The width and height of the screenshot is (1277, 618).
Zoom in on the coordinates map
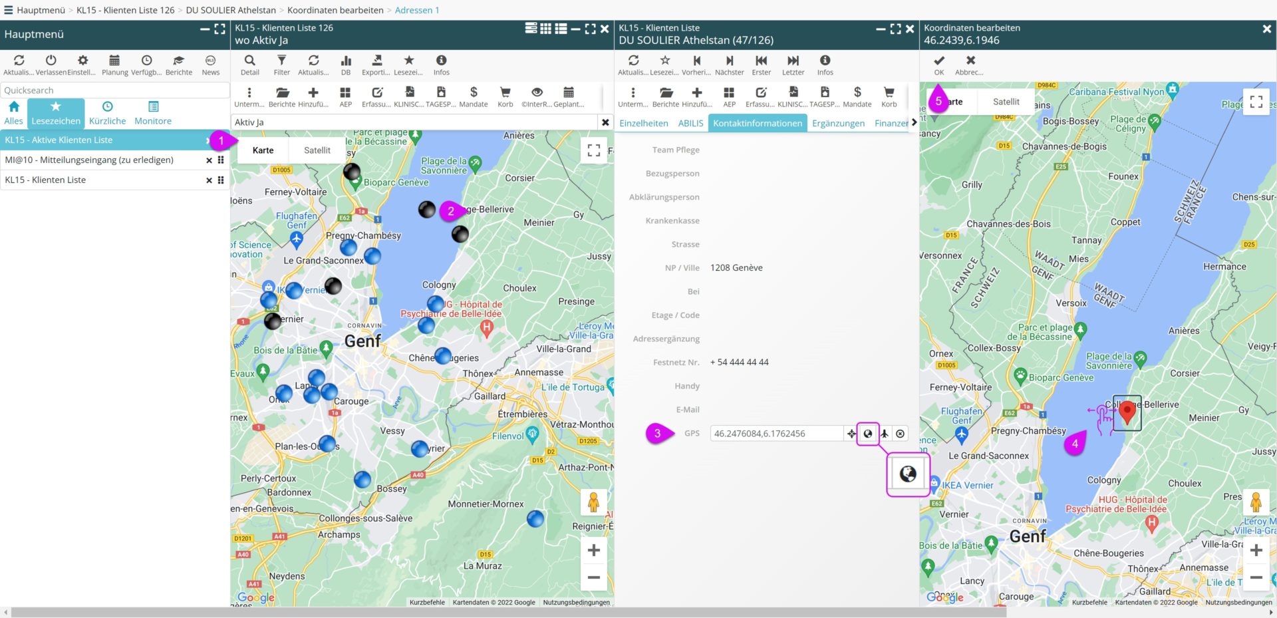[x=1256, y=550]
